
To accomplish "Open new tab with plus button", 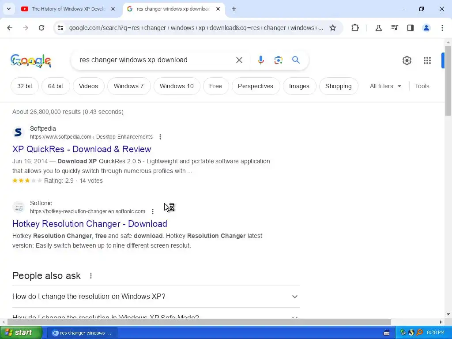I will [x=234, y=9].
